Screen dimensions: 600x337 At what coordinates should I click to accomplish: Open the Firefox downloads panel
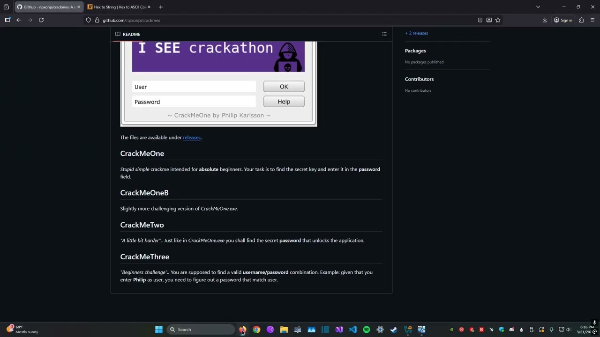[545, 20]
